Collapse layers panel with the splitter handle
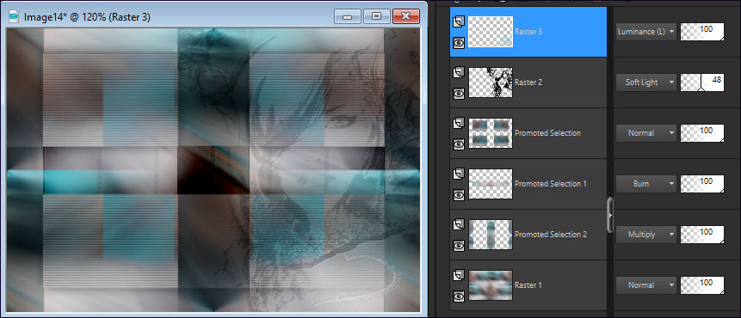 [x=610, y=215]
